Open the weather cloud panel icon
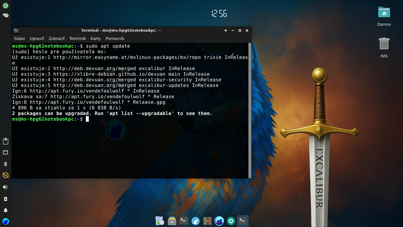The height and width of the screenshot is (227, 403). pyautogui.click(x=5, y=15)
